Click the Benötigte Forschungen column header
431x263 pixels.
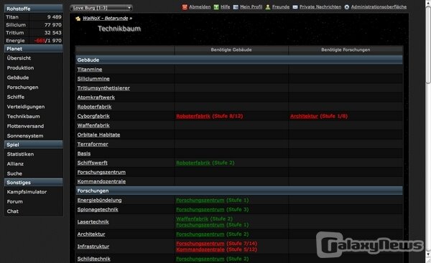click(x=346, y=50)
